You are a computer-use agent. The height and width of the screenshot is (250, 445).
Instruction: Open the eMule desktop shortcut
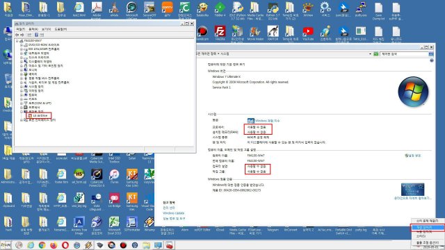coord(114,10)
